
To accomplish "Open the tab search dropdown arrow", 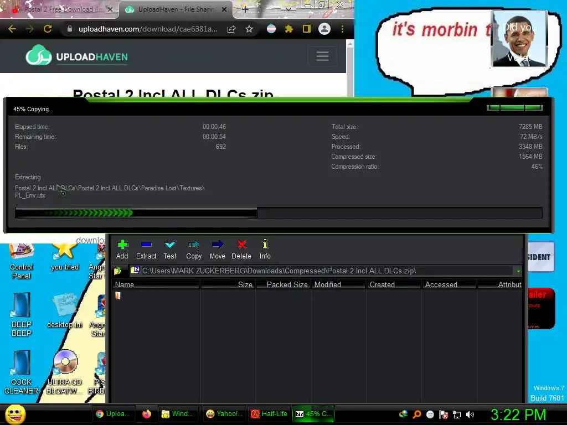I will pos(288,9).
